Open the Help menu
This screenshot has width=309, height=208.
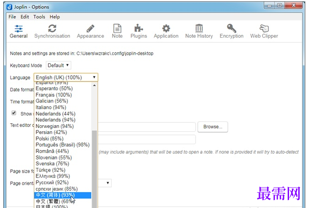point(54,17)
